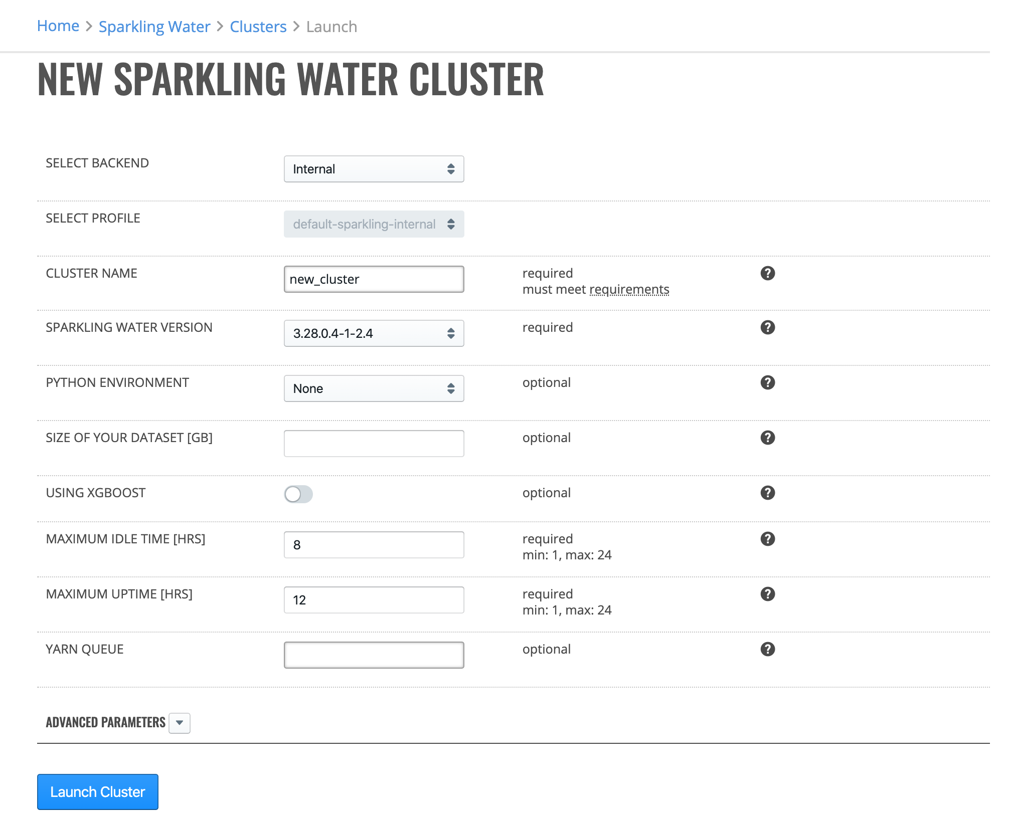The image size is (1009, 816).
Task: Focus the YARN Queue input field
Action: [x=374, y=655]
